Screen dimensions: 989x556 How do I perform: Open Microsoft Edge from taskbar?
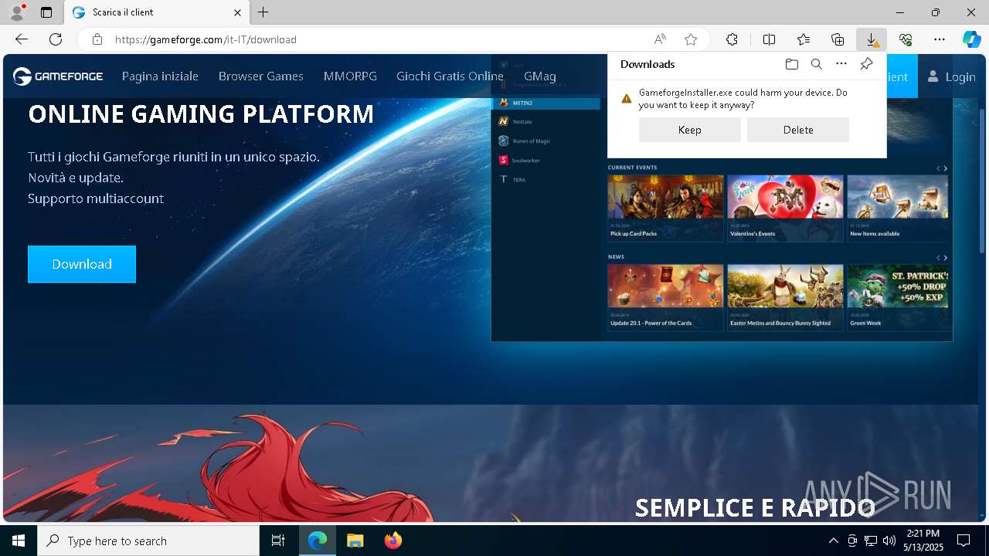[x=318, y=541]
